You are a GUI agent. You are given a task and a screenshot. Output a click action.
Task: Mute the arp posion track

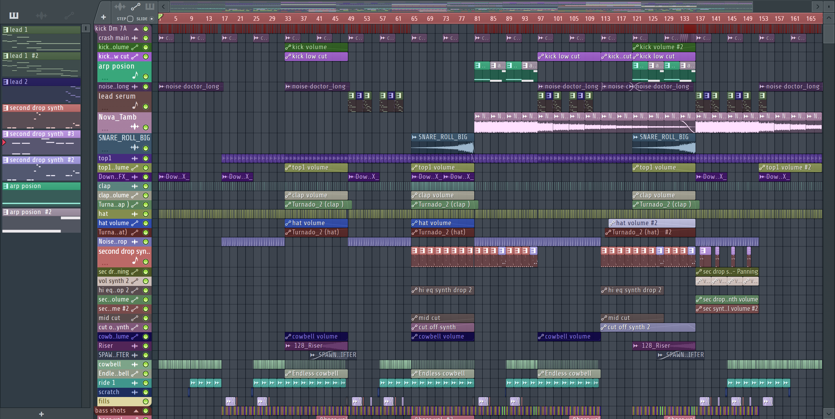click(146, 77)
